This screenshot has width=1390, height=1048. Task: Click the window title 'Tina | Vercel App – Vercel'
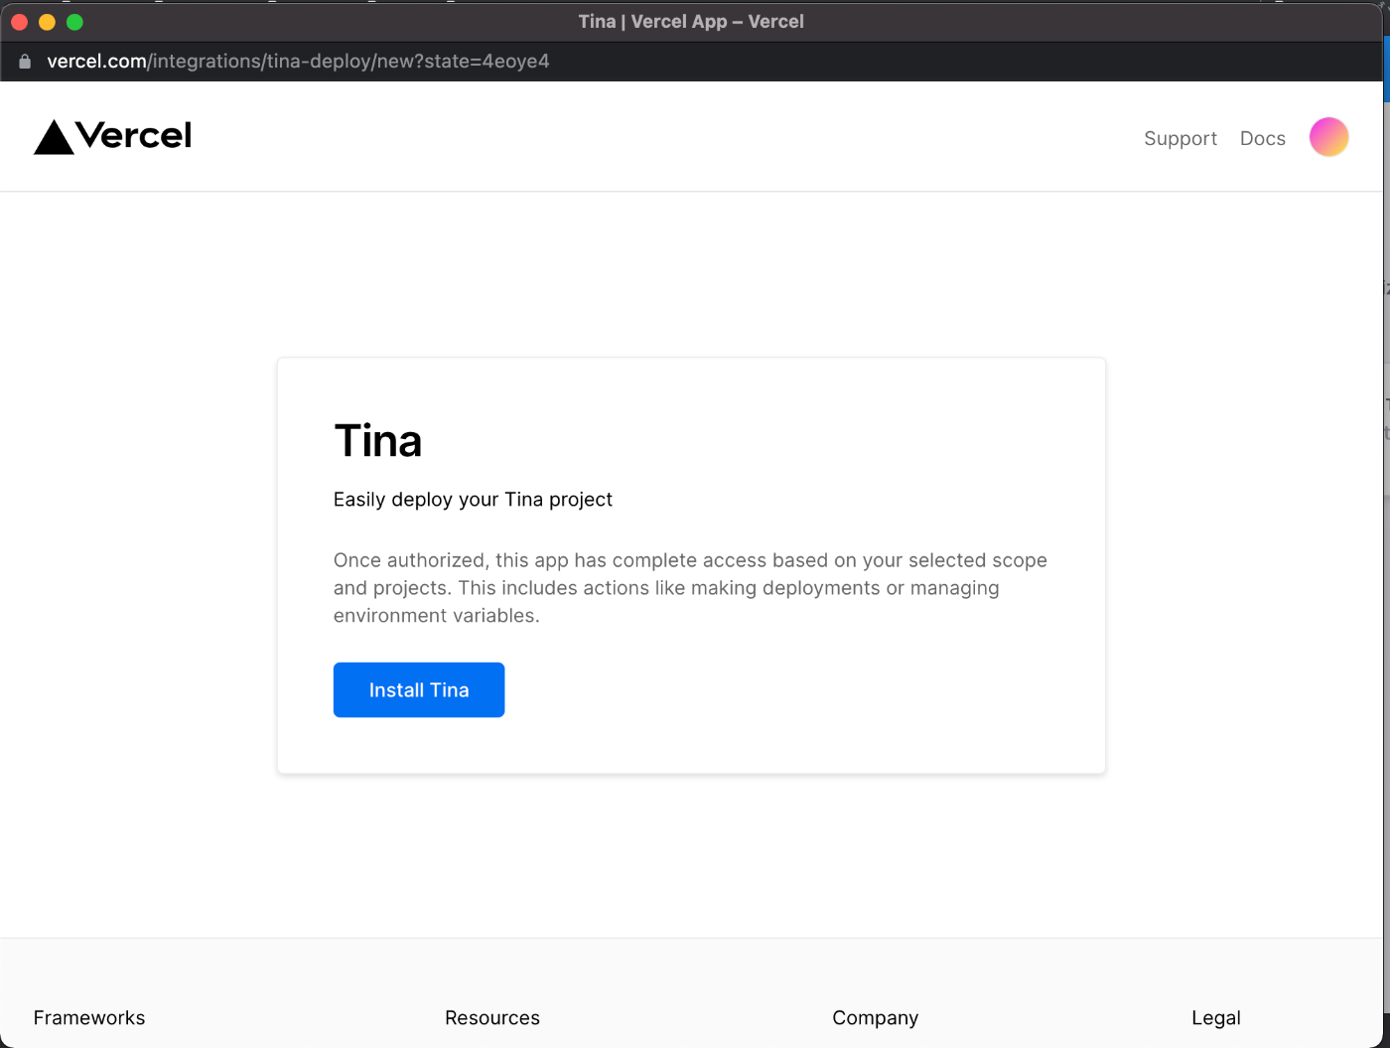click(x=691, y=21)
